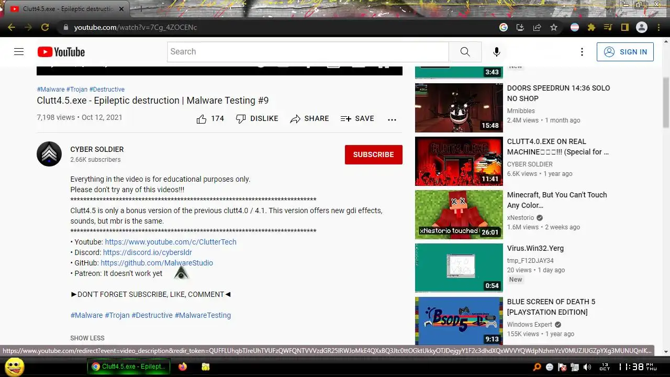Open the discord.io/cybersldr link
The width and height of the screenshot is (670, 377).
(x=148, y=252)
